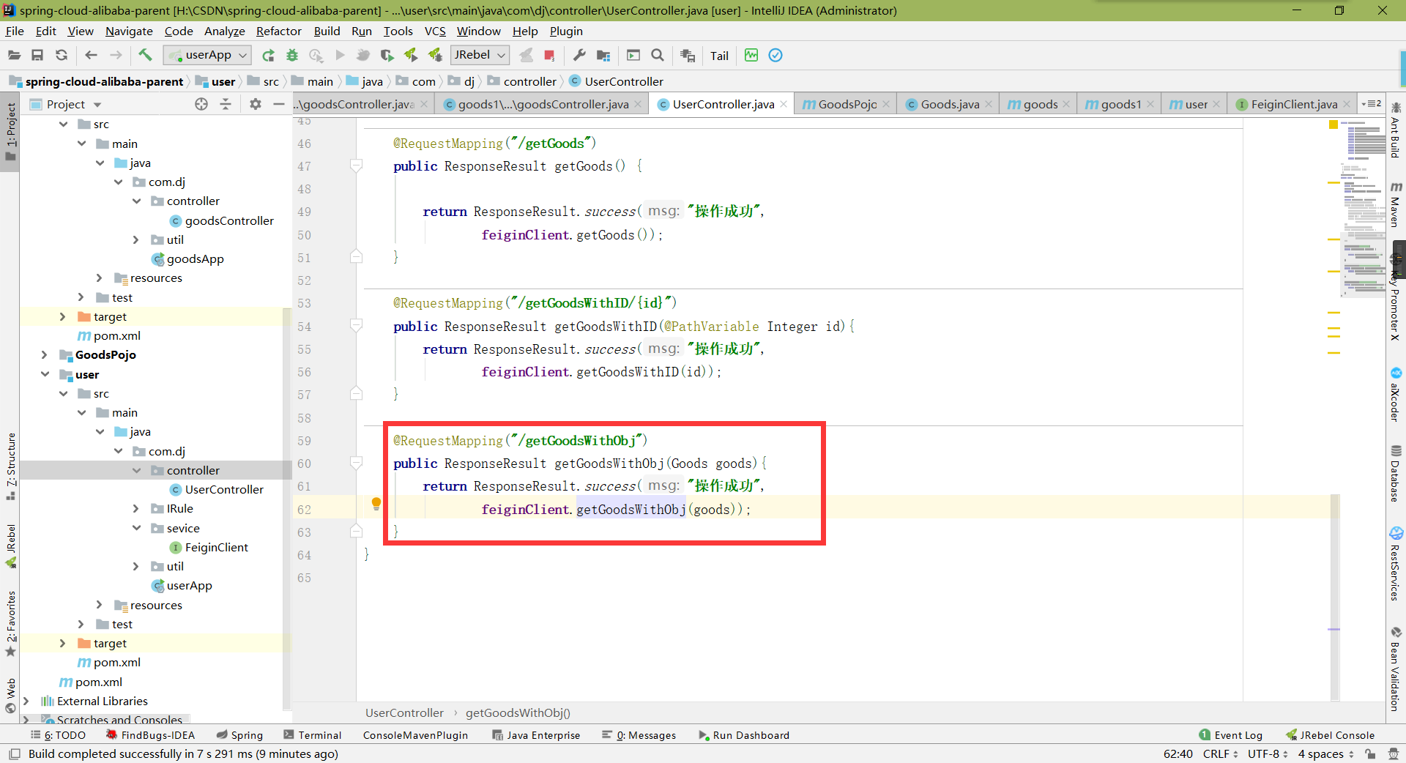Open Project Structure icon
This screenshot has height=763, width=1406.
tap(603, 55)
